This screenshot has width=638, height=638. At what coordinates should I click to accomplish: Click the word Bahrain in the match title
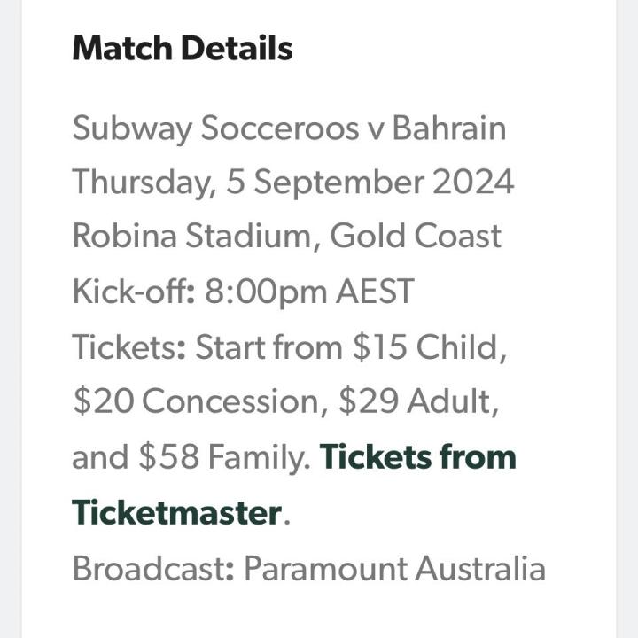click(449, 128)
